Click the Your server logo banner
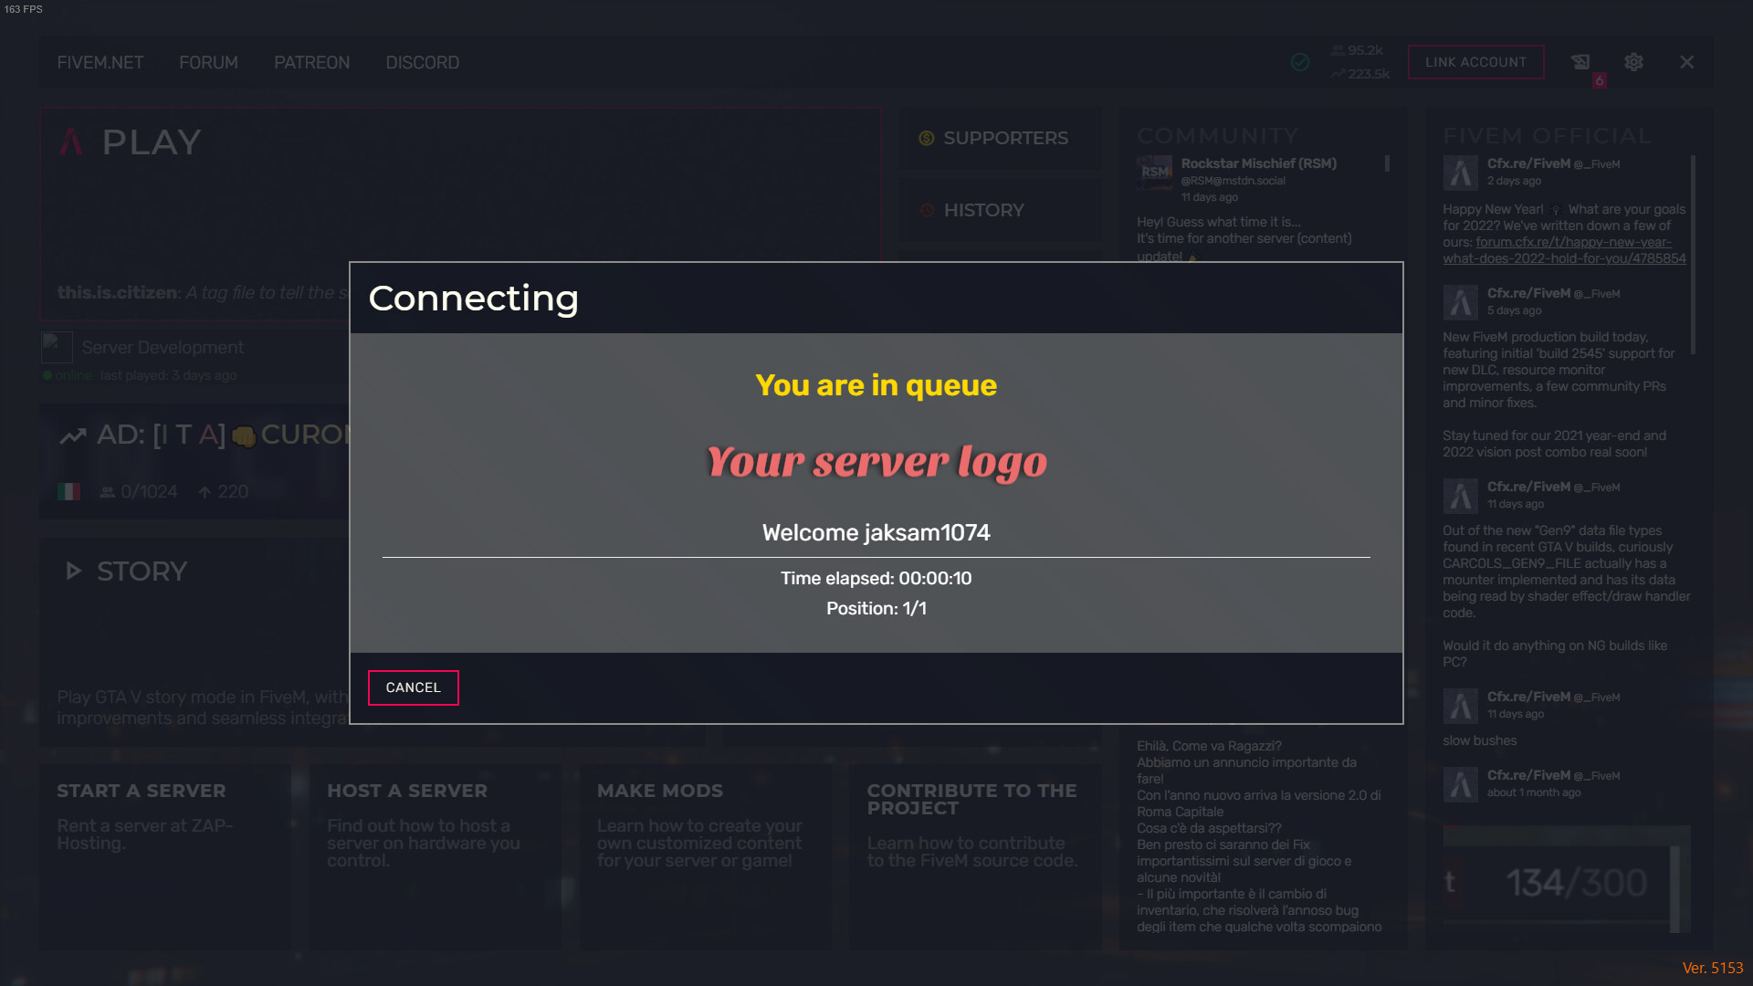Image resolution: width=1753 pixels, height=986 pixels. [876, 461]
